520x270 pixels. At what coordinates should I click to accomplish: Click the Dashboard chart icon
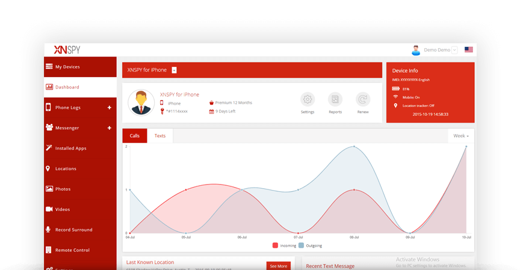coord(49,87)
